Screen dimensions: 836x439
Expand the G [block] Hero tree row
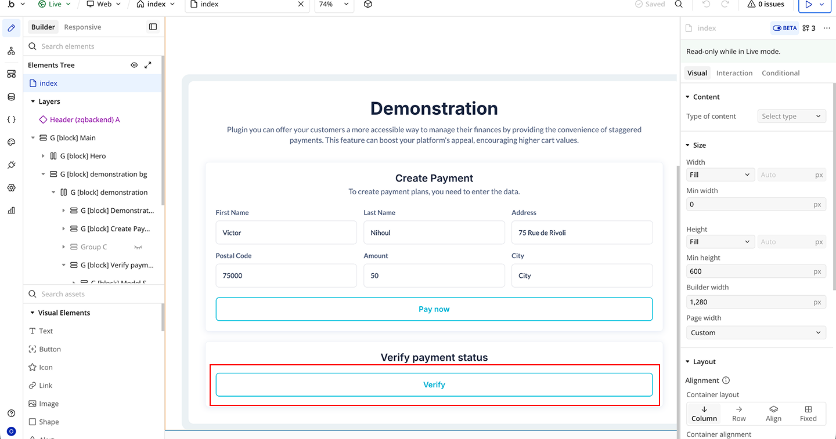44,156
